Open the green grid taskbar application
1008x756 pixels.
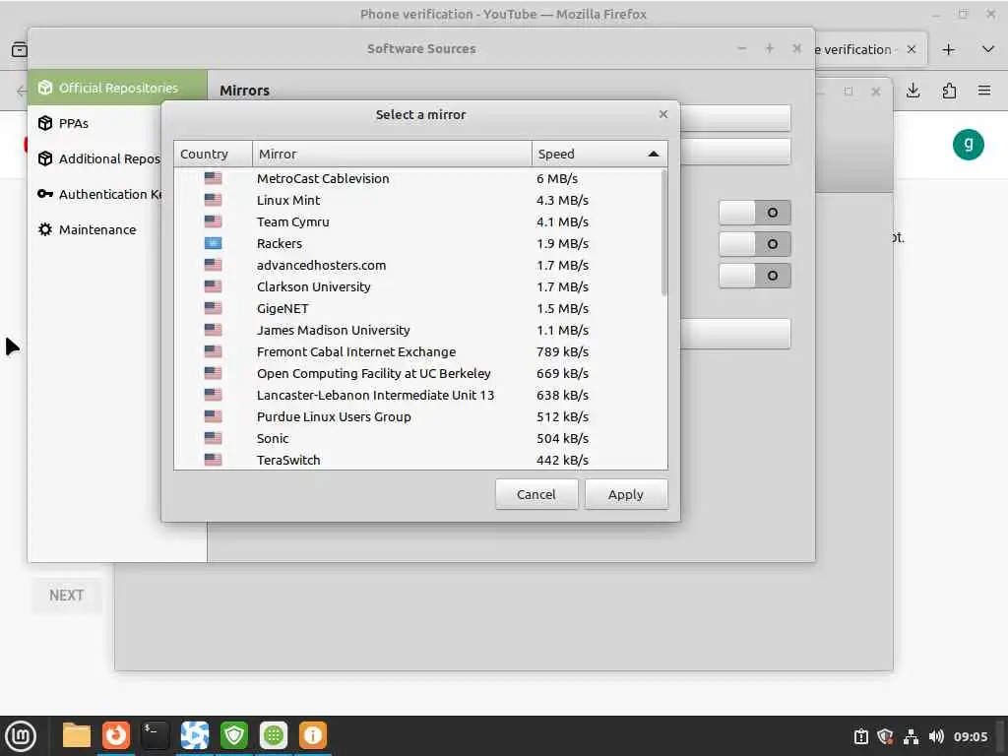point(274,735)
